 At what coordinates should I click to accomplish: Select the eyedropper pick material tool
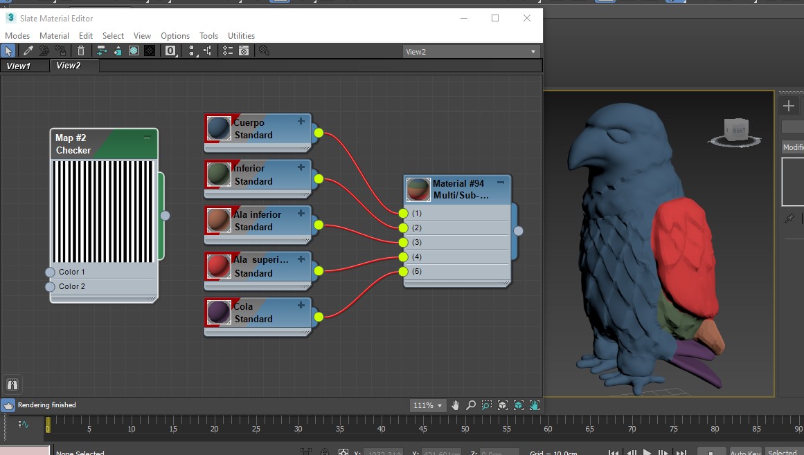28,50
